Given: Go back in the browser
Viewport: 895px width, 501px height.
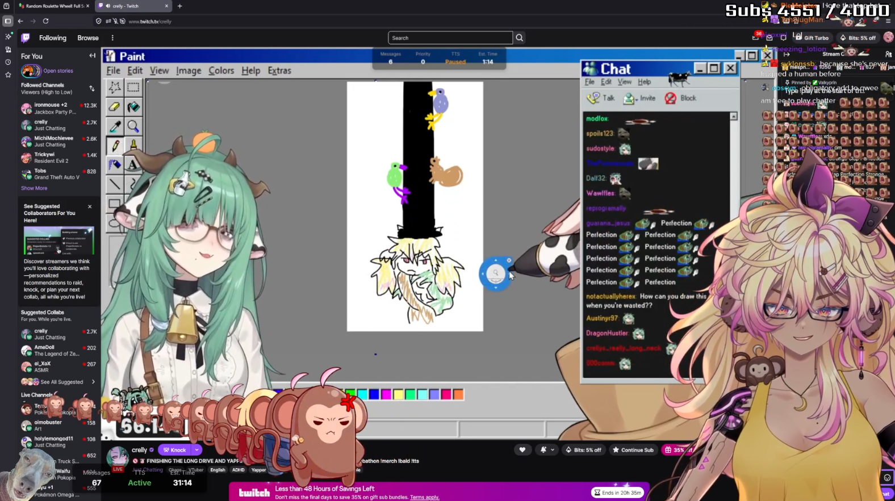Looking at the screenshot, I should click(x=20, y=21).
